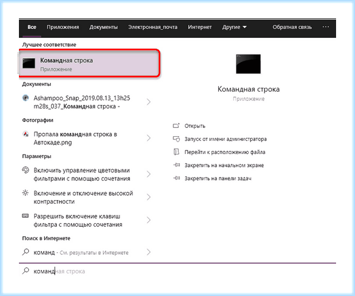Click the color filters palette icon
Viewport: 355px width, 296px height.
tap(25, 170)
